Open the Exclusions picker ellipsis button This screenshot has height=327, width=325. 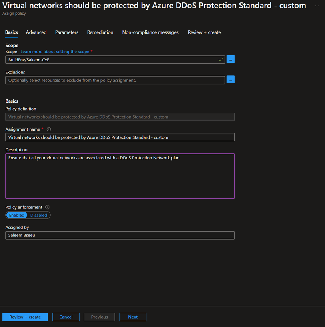point(230,80)
